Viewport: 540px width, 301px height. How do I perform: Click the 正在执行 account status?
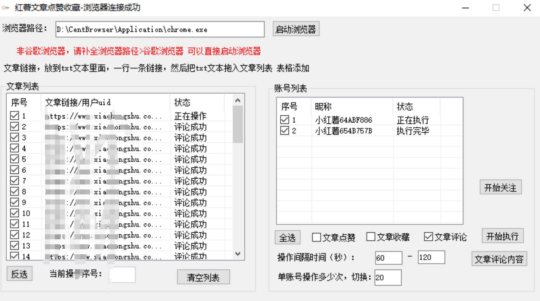point(413,120)
